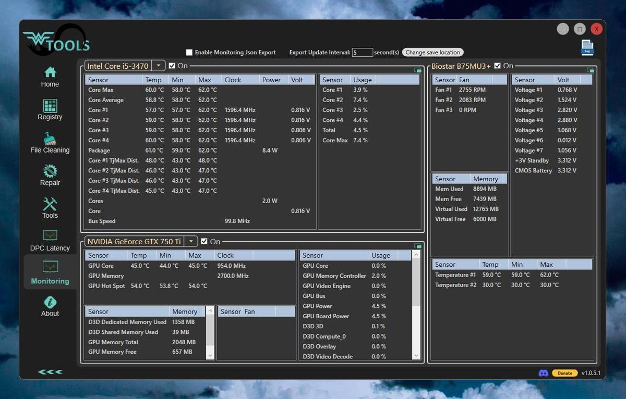Select the File Cleaning label
626x399 pixels.
click(50, 150)
